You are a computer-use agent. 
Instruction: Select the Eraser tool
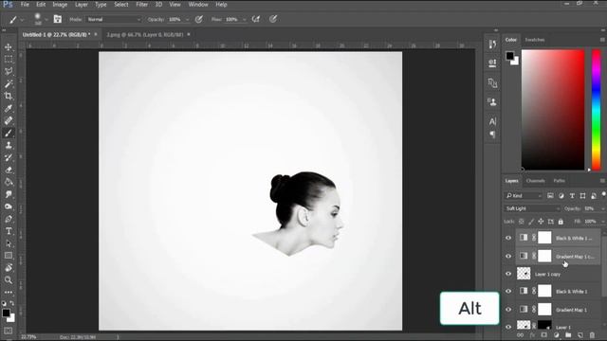coord(9,170)
